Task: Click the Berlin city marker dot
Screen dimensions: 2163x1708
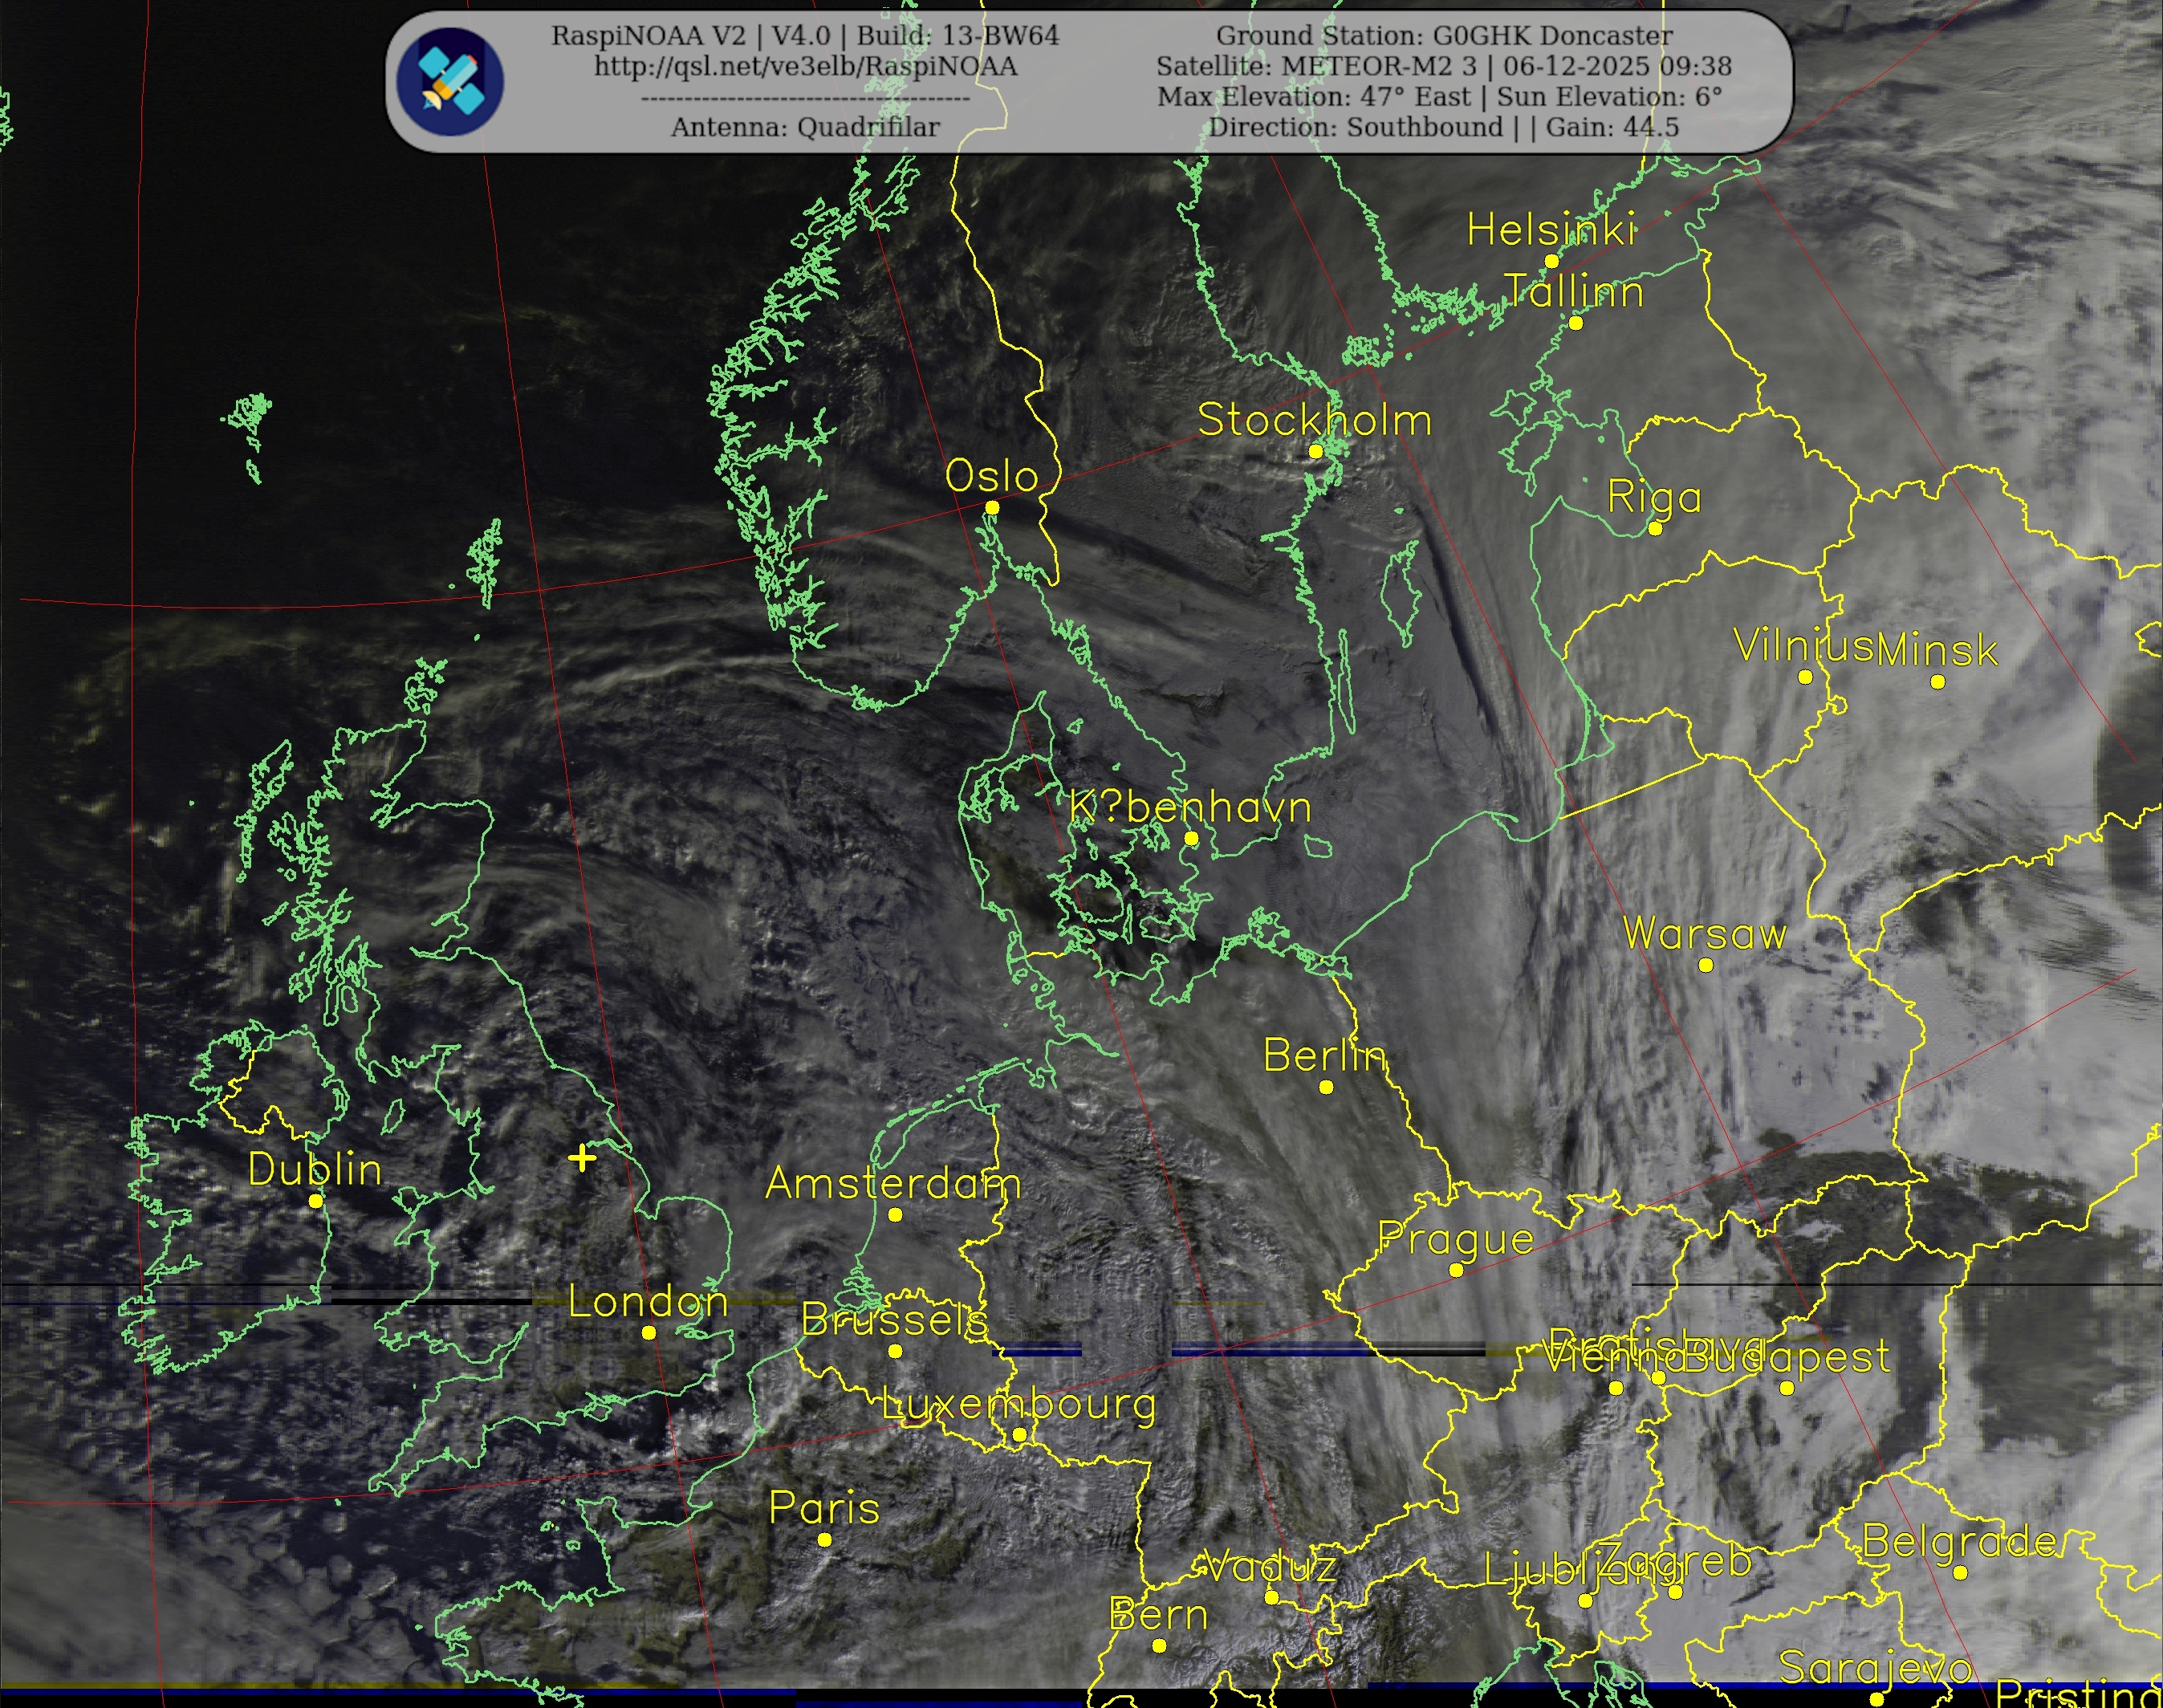Action: (1326, 1087)
